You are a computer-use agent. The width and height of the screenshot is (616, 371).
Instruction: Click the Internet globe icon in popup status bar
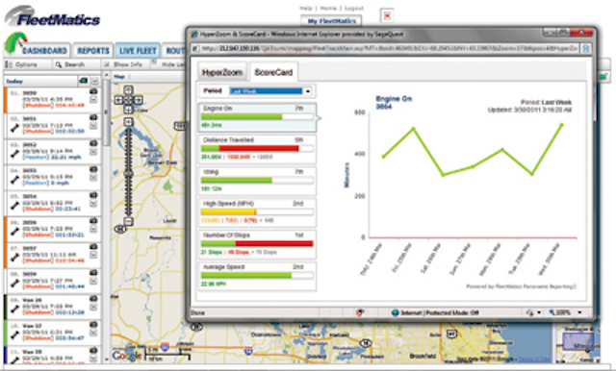pos(395,312)
